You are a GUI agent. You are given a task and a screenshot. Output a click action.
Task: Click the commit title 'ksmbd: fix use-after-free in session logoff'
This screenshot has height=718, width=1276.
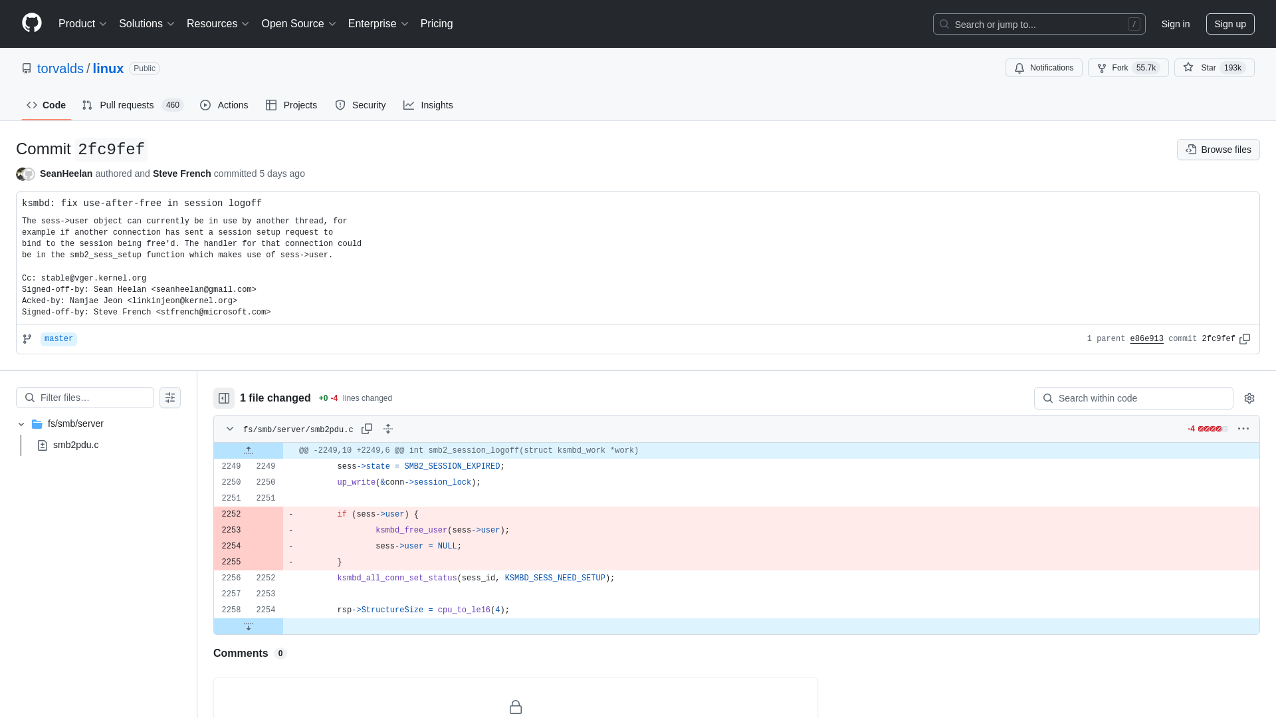142,203
